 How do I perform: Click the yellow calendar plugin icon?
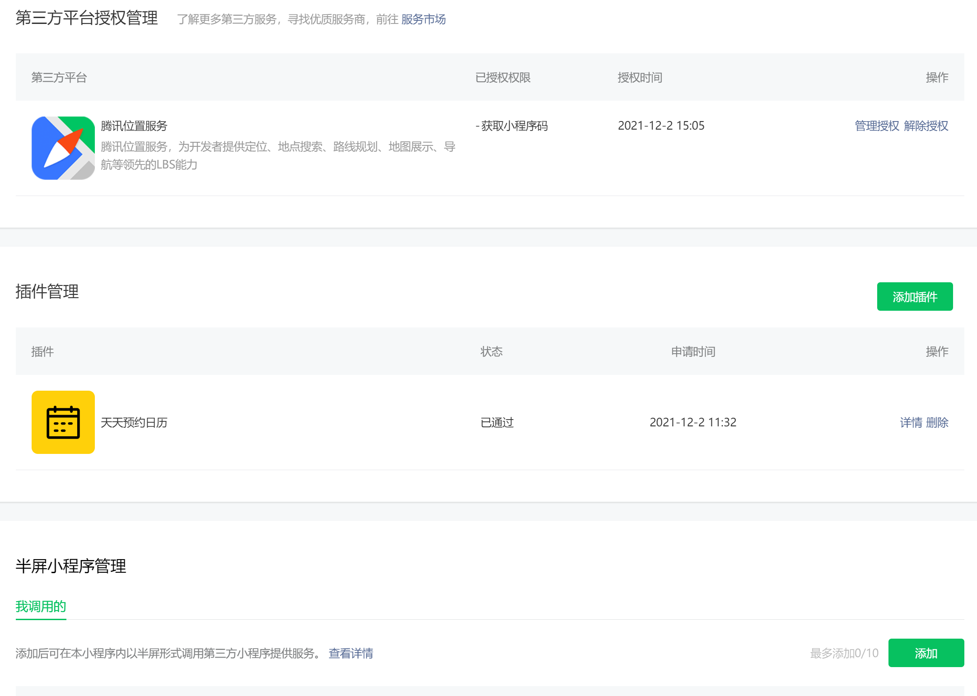tap(63, 422)
